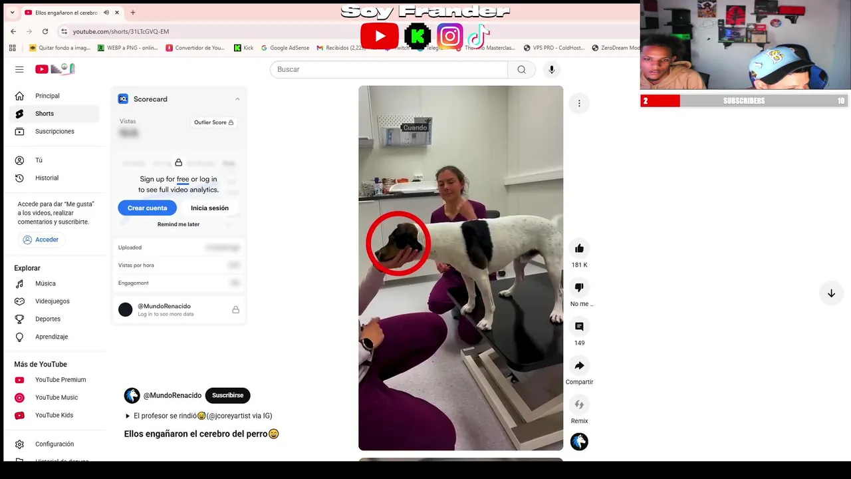Open site info icon in address bar
Screen dimensions: 851x479
pos(64,31)
